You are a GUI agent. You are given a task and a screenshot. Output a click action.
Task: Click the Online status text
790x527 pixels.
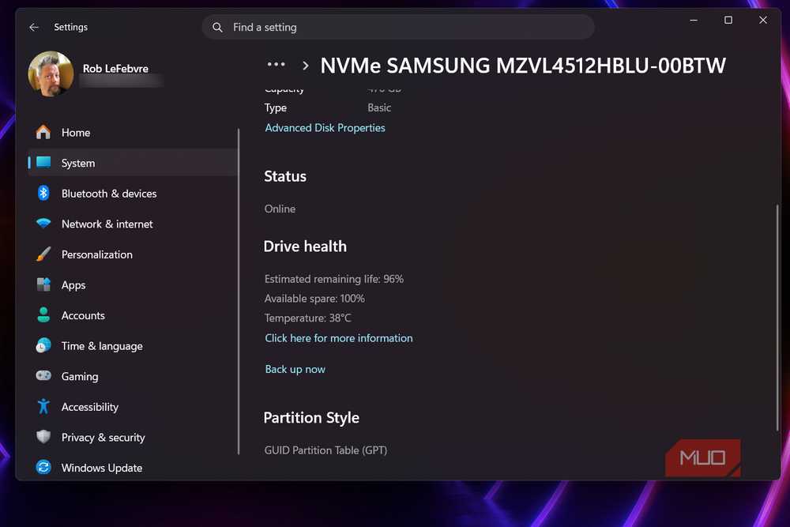click(280, 209)
